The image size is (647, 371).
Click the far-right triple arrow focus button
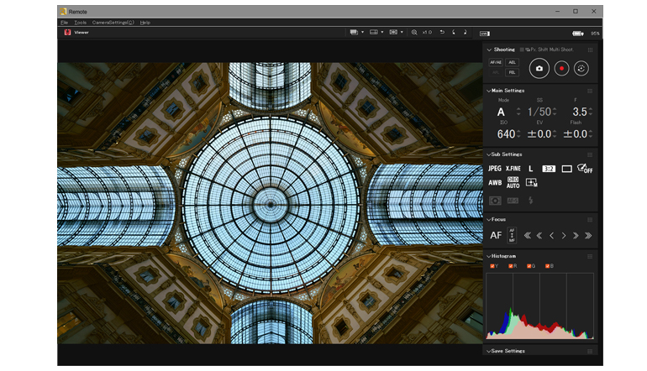click(x=588, y=236)
